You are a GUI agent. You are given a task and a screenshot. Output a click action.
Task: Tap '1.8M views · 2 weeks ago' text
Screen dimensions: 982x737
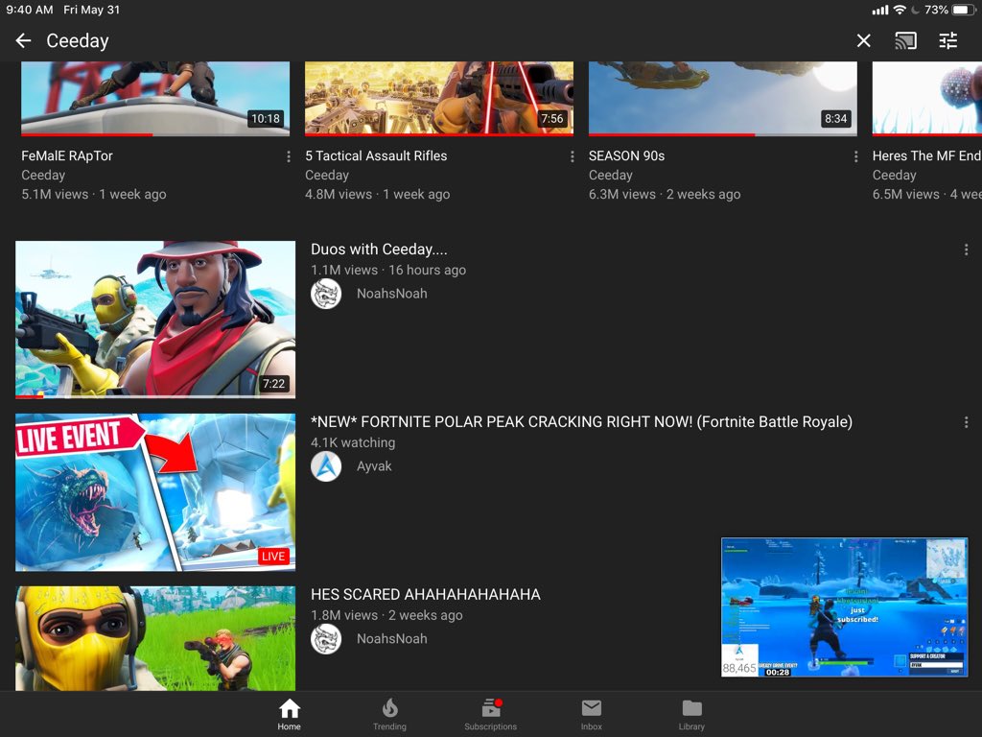[386, 615]
